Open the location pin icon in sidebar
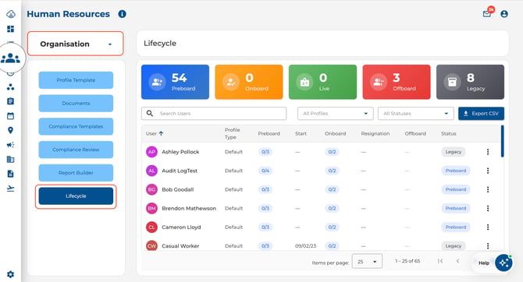The width and height of the screenshot is (523, 282). pyautogui.click(x=11, y=130)
